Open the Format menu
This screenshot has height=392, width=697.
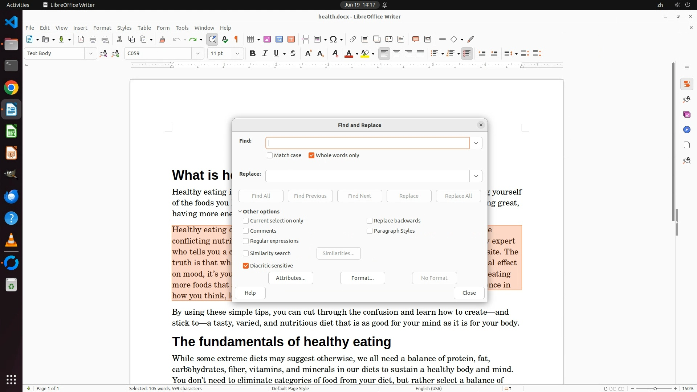coord(102,28)
